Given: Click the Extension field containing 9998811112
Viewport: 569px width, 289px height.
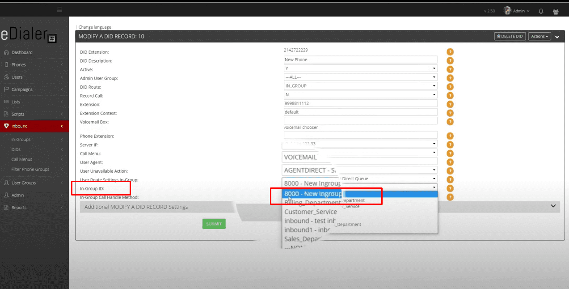Looking at the screenshot, I should (x=361, y=103).
